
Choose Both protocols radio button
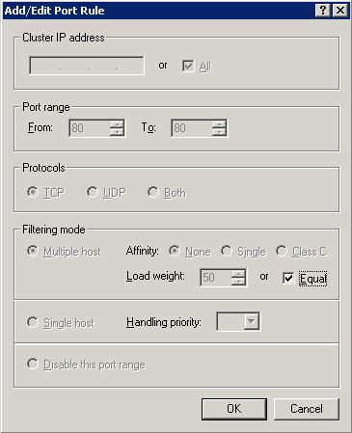click(153, 192)
